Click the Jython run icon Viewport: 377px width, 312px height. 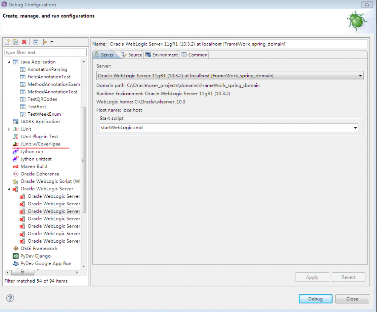pos(15,152)
